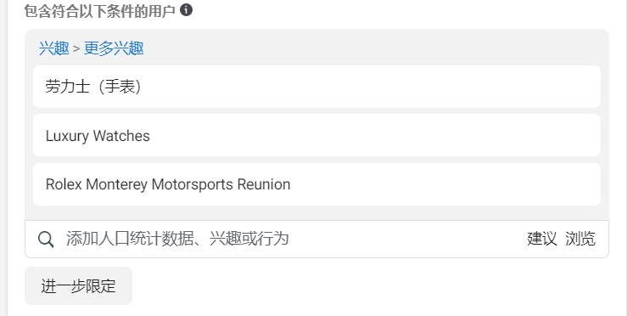Select the Rolex Monterey Motorsports Reunion row
Screen dimensions: 627x316
click(316, 184)
